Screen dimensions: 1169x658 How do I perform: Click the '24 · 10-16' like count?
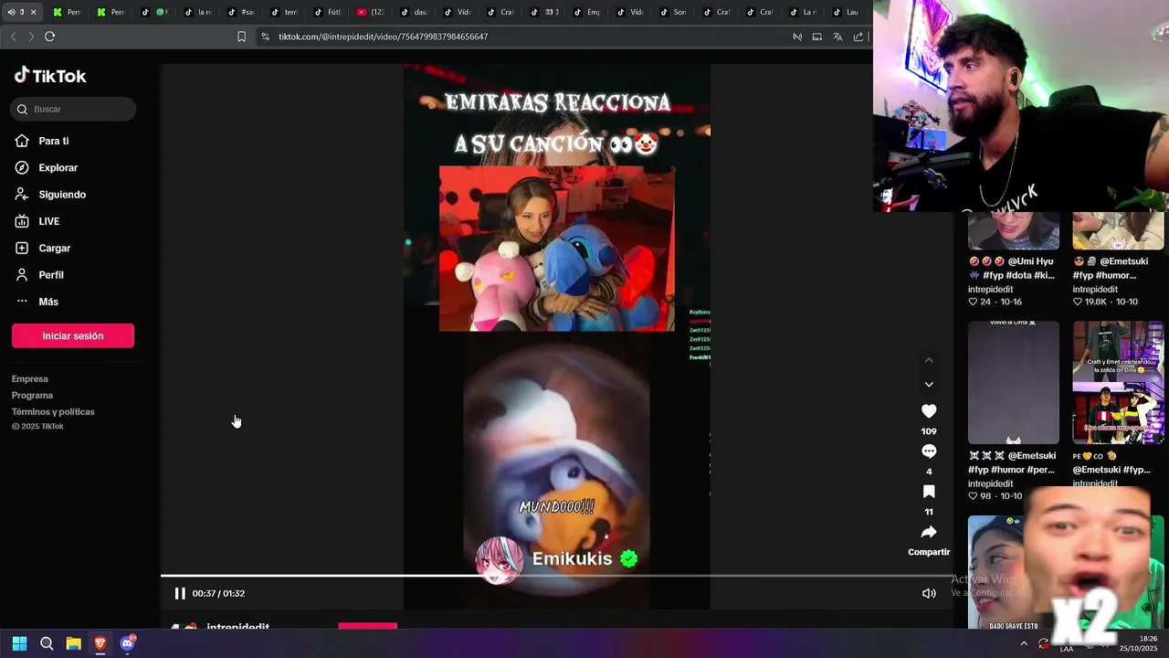[995, 302]
